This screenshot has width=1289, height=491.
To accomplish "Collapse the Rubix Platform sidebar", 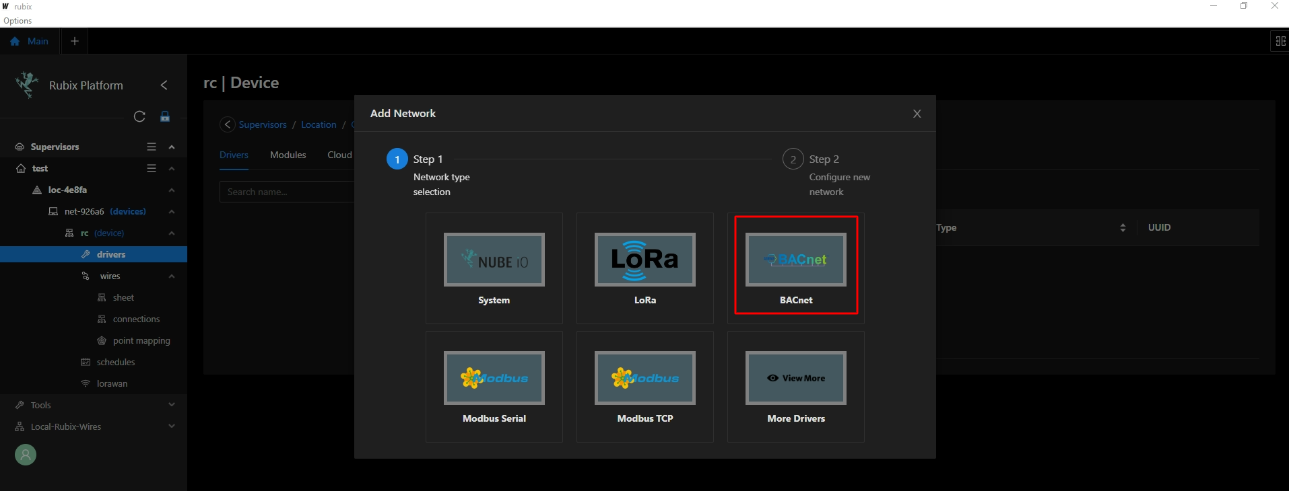I will pos(164,85).
